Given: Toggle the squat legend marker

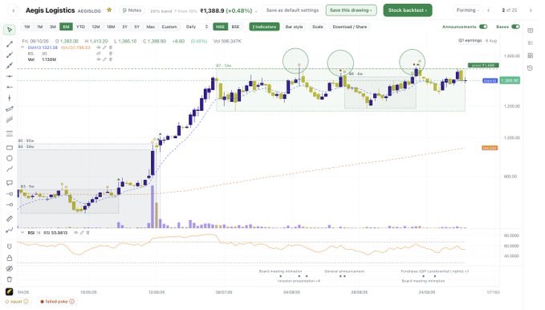Looking at the screenshot, I should click(x=16, y=301).
